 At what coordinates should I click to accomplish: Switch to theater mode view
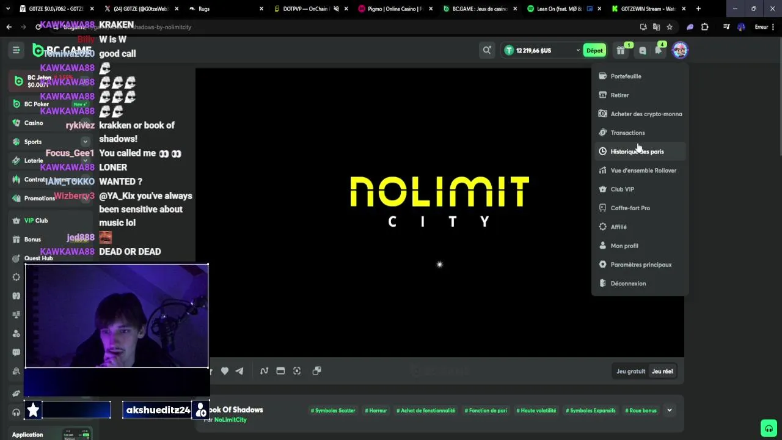[x=280, y=371]
